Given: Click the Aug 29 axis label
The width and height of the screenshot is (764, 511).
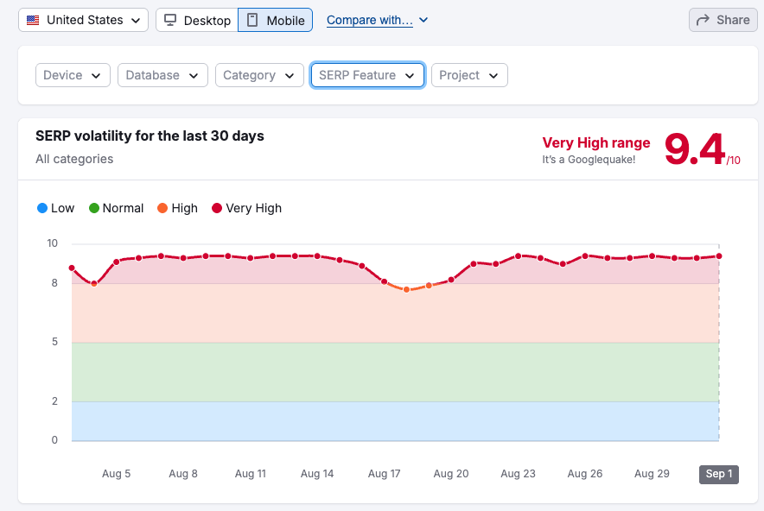Looking at the screenshot, I should click(652, 474).
